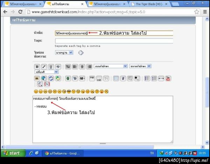This screenshot has width=210, height=164.
Task: Open Chrome taskbar window button
Action: tap(63, 153)
